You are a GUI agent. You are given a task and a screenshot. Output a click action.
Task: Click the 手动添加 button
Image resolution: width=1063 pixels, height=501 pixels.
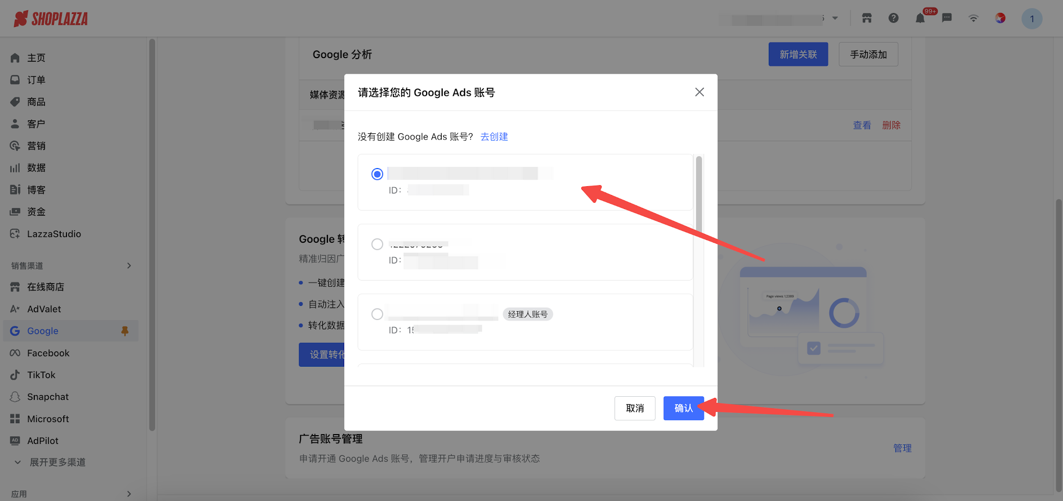point(868,54)
